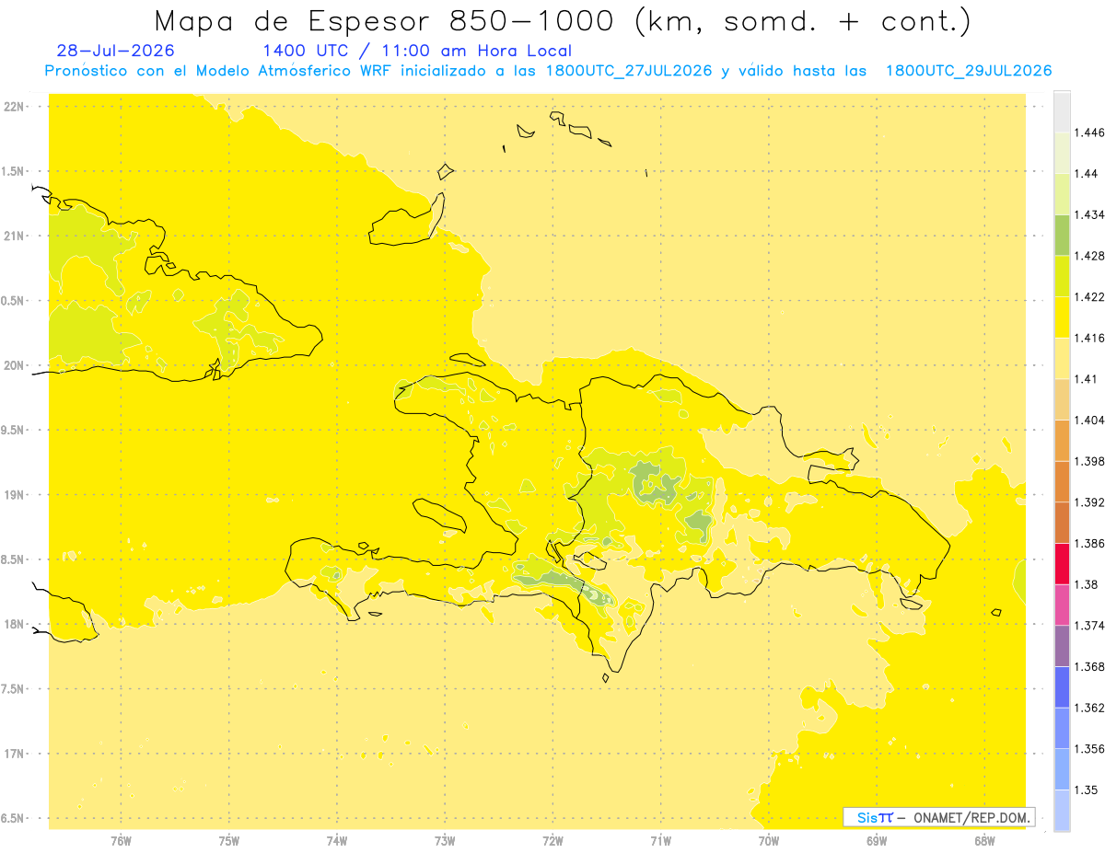Screen dimensions: 1105x853
Task: Click the legend value '1.368'
Action: tap(1091, 666)
